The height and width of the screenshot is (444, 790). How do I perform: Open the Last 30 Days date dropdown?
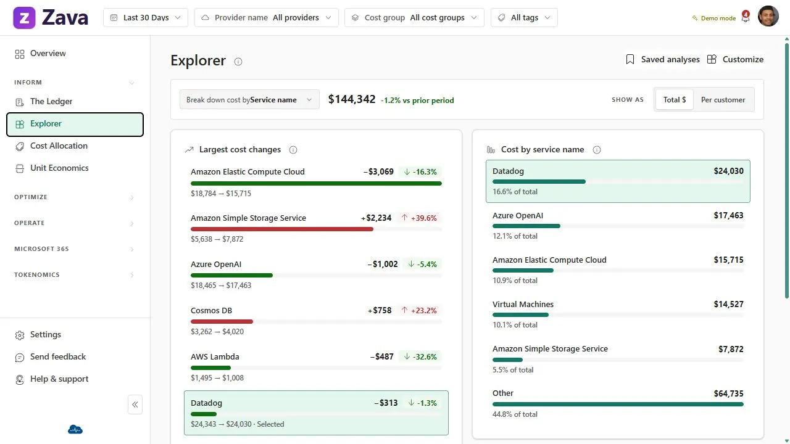coord(146,18)
